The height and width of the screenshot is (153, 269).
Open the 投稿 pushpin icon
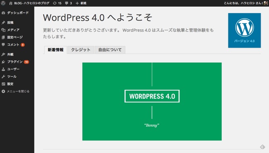click(x=3, y=23)
